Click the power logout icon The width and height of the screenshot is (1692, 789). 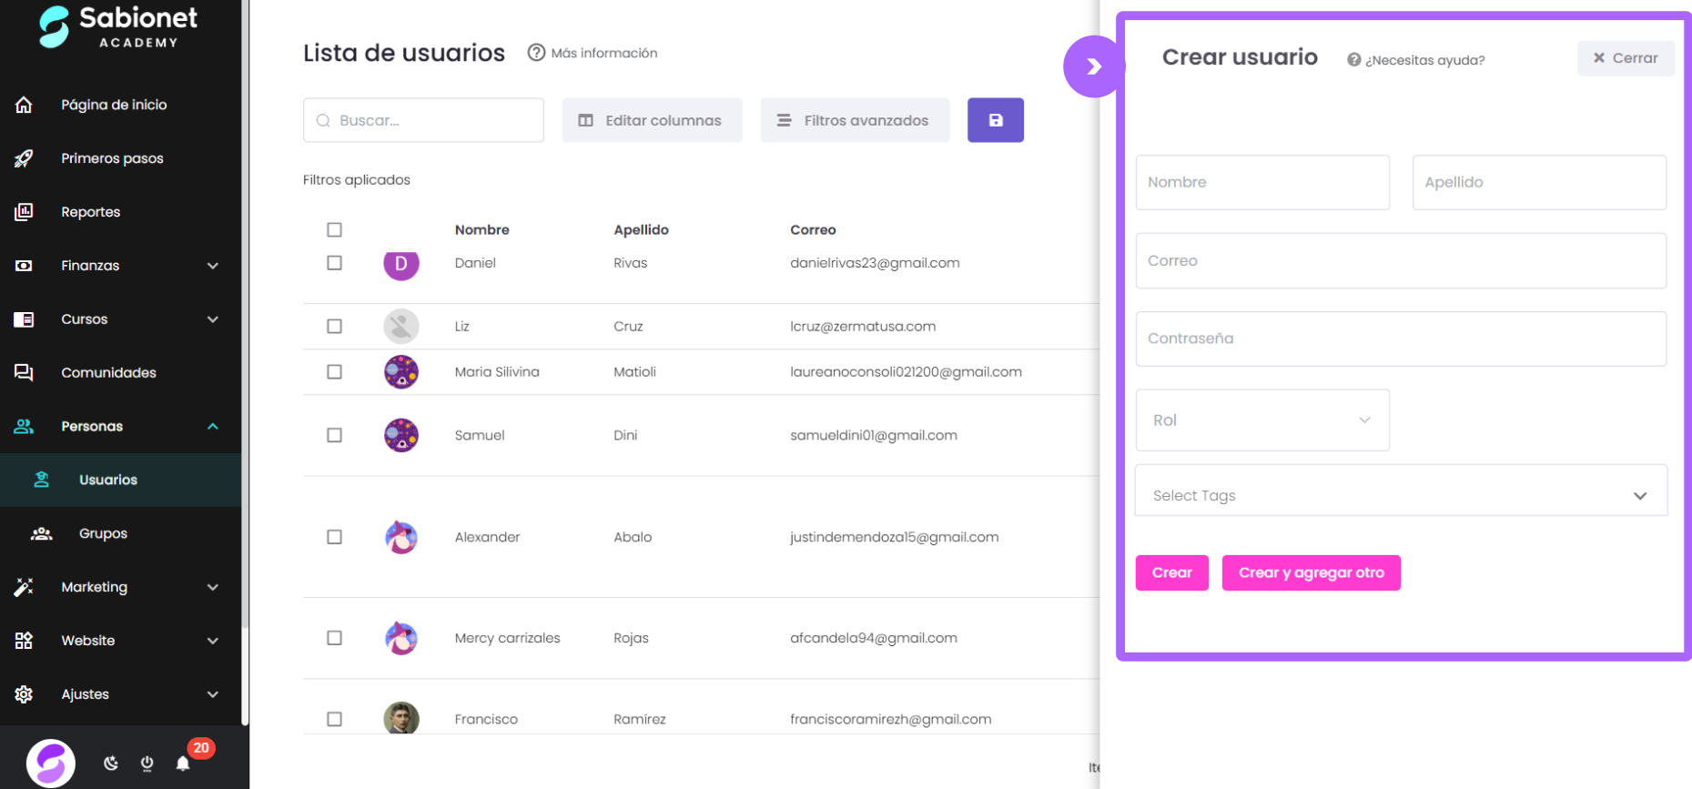pyautogui.click(x=147, y=763)
